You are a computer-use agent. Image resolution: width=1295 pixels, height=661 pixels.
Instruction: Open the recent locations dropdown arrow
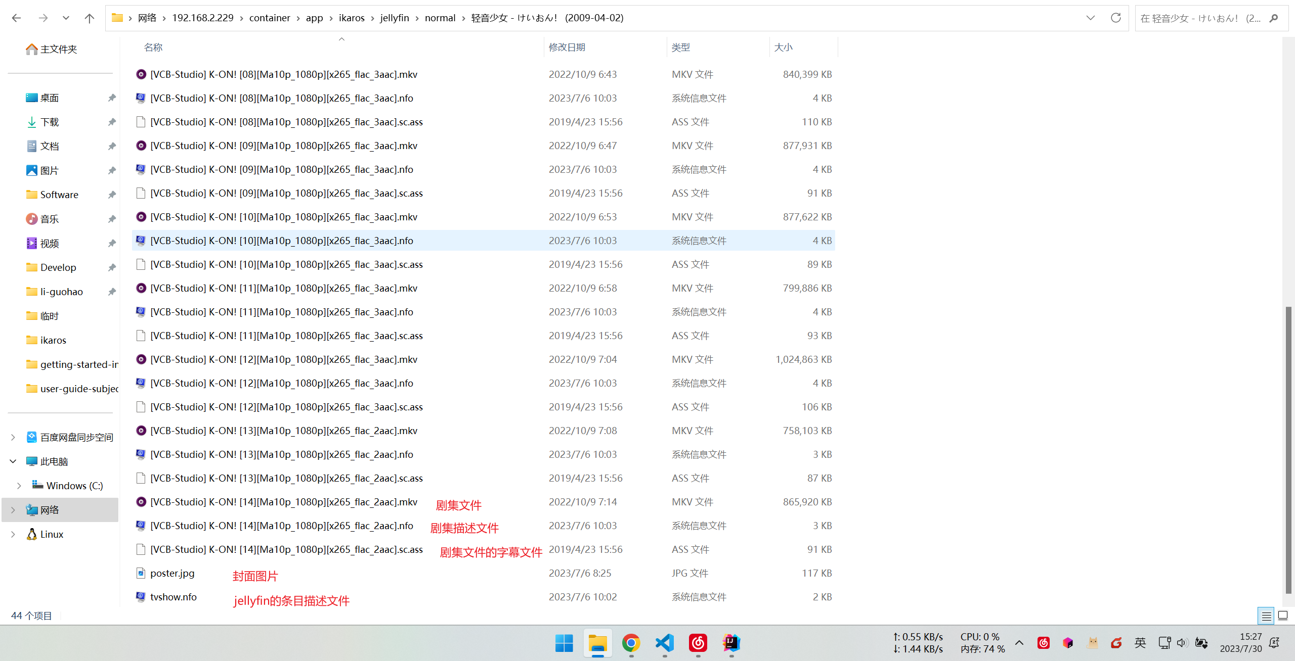[66, 18]
